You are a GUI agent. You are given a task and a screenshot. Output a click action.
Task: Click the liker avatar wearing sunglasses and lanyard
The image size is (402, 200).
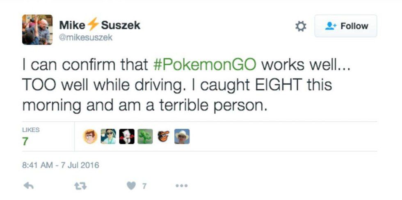pos(108,137)
